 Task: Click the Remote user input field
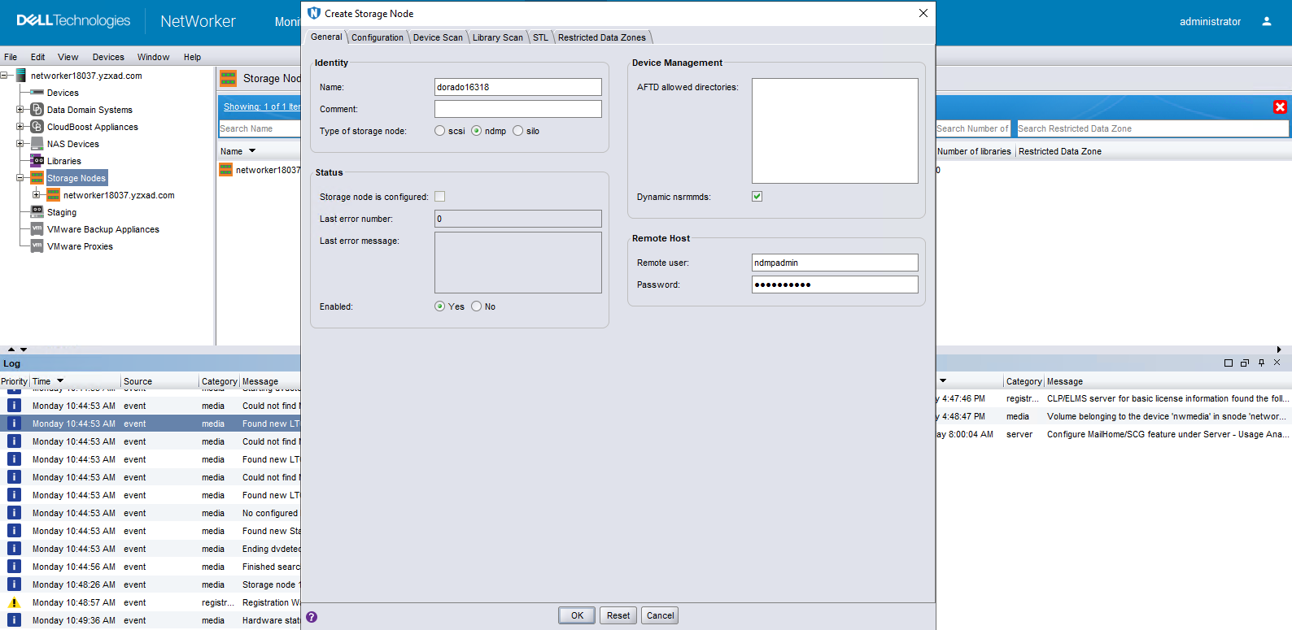tap(835, 263)
